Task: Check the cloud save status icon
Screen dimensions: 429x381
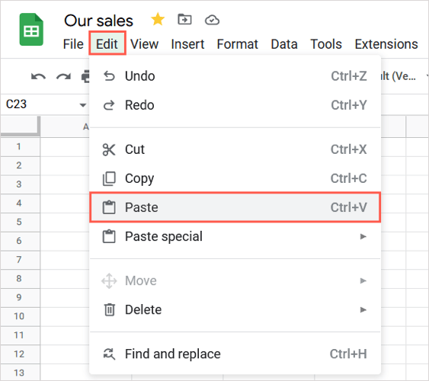Action: (x=212, y=20)
